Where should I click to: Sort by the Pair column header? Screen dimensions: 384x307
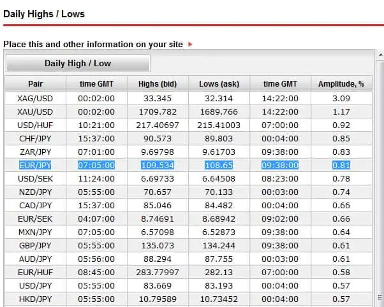point(36,84)
